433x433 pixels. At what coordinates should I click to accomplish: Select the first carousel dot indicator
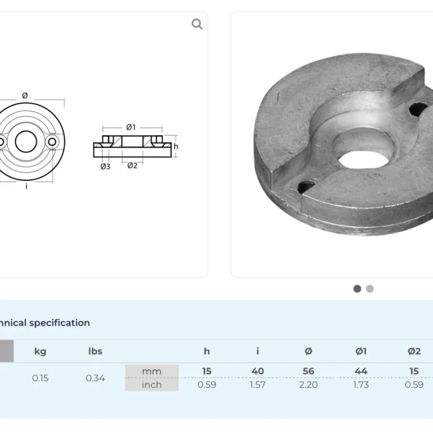(x=357, y=289)
